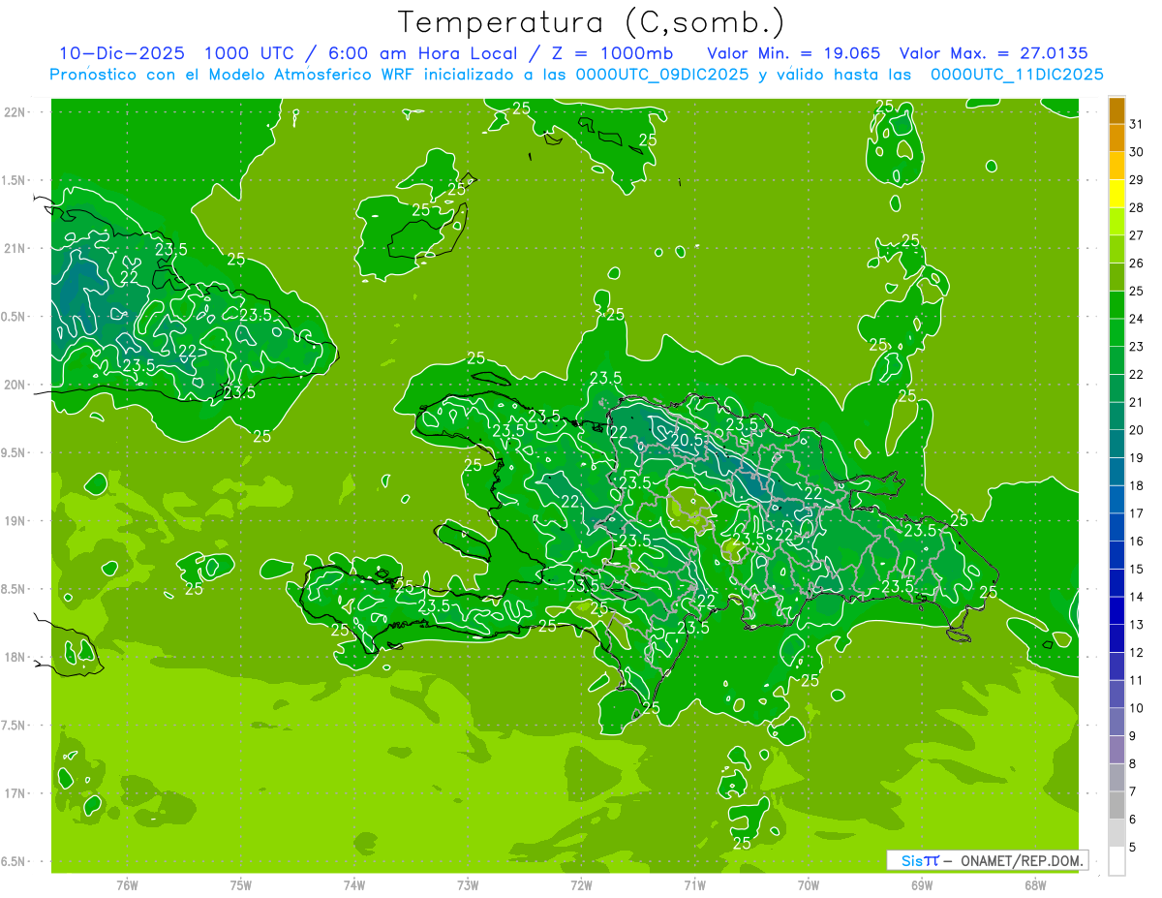The width and height of the screenshot is (1162, 898).
Task: Click the 75W longitude axis label
Action: (x=241, y=884)
